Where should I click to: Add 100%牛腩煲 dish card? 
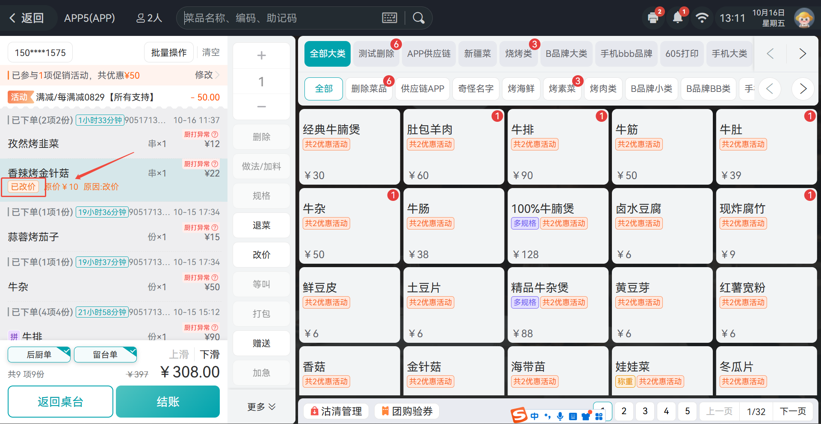[x=558, y=226]
